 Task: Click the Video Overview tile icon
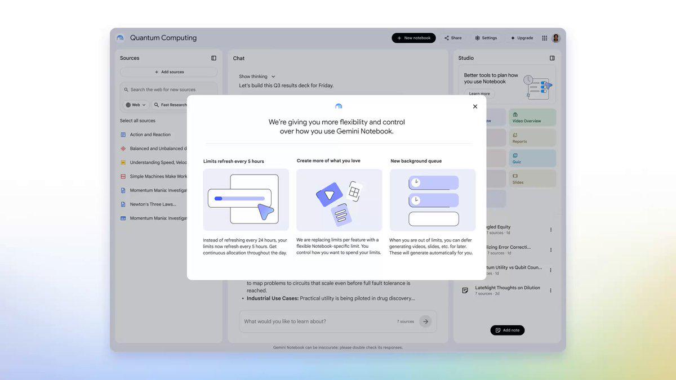pos(515,114)
